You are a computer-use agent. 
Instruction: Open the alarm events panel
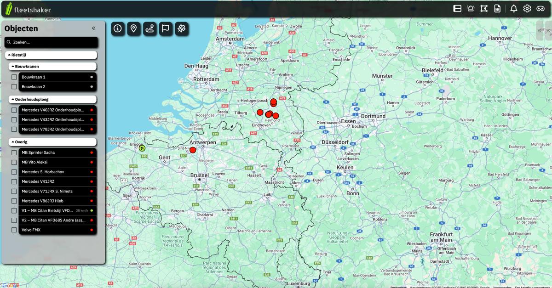tap(470, 8)
